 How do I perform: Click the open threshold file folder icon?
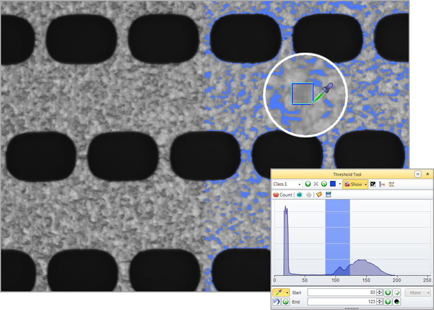click(319, 195)
